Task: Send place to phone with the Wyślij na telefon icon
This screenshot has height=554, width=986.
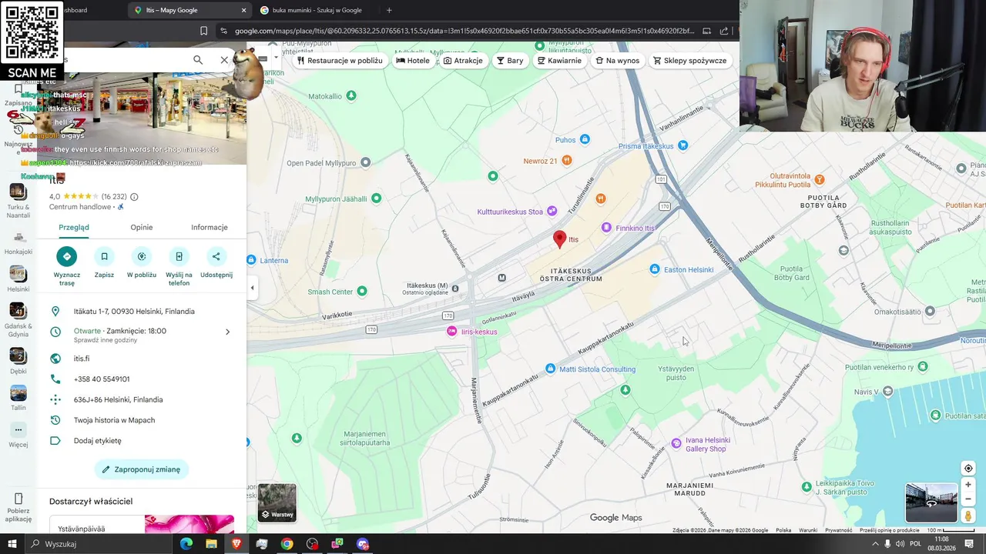Action: [x=179, y=256]
